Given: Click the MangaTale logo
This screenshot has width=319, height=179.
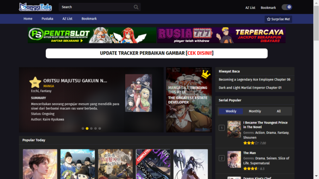Looking at the screenshot, I should pyautogui.click(x=35, y=7).
